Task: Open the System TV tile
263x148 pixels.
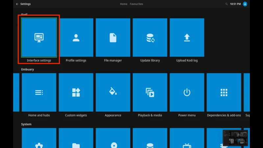Action: tap(187, 138)
